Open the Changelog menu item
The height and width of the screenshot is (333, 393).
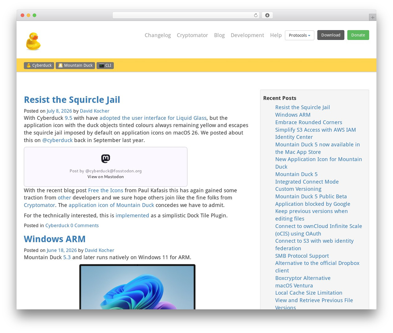click(x=158, y=35)
